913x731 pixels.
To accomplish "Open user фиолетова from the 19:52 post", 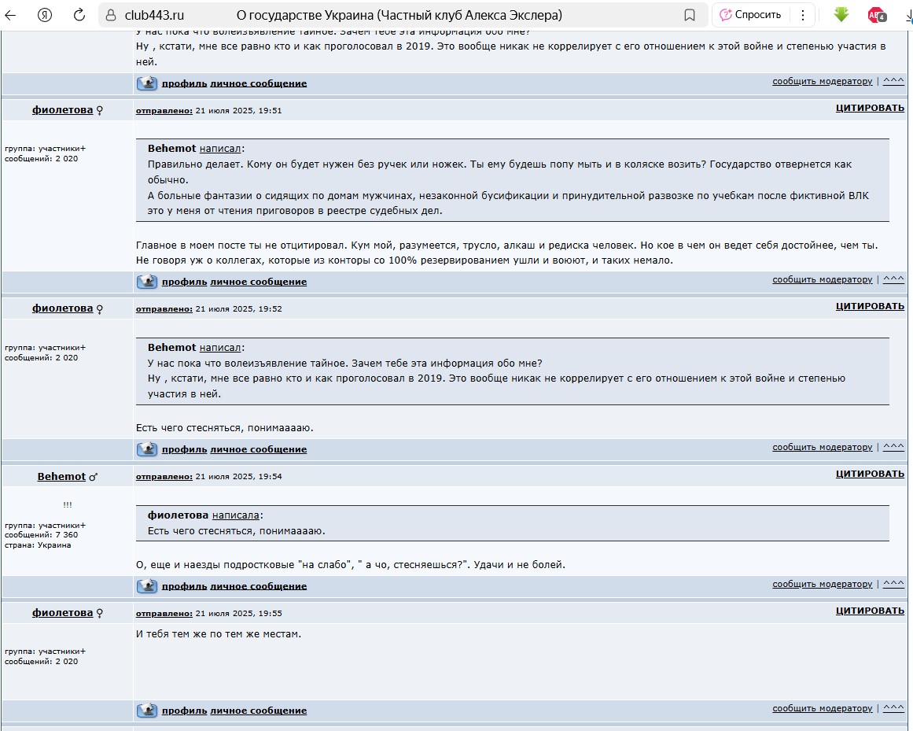I will (62, 308).
